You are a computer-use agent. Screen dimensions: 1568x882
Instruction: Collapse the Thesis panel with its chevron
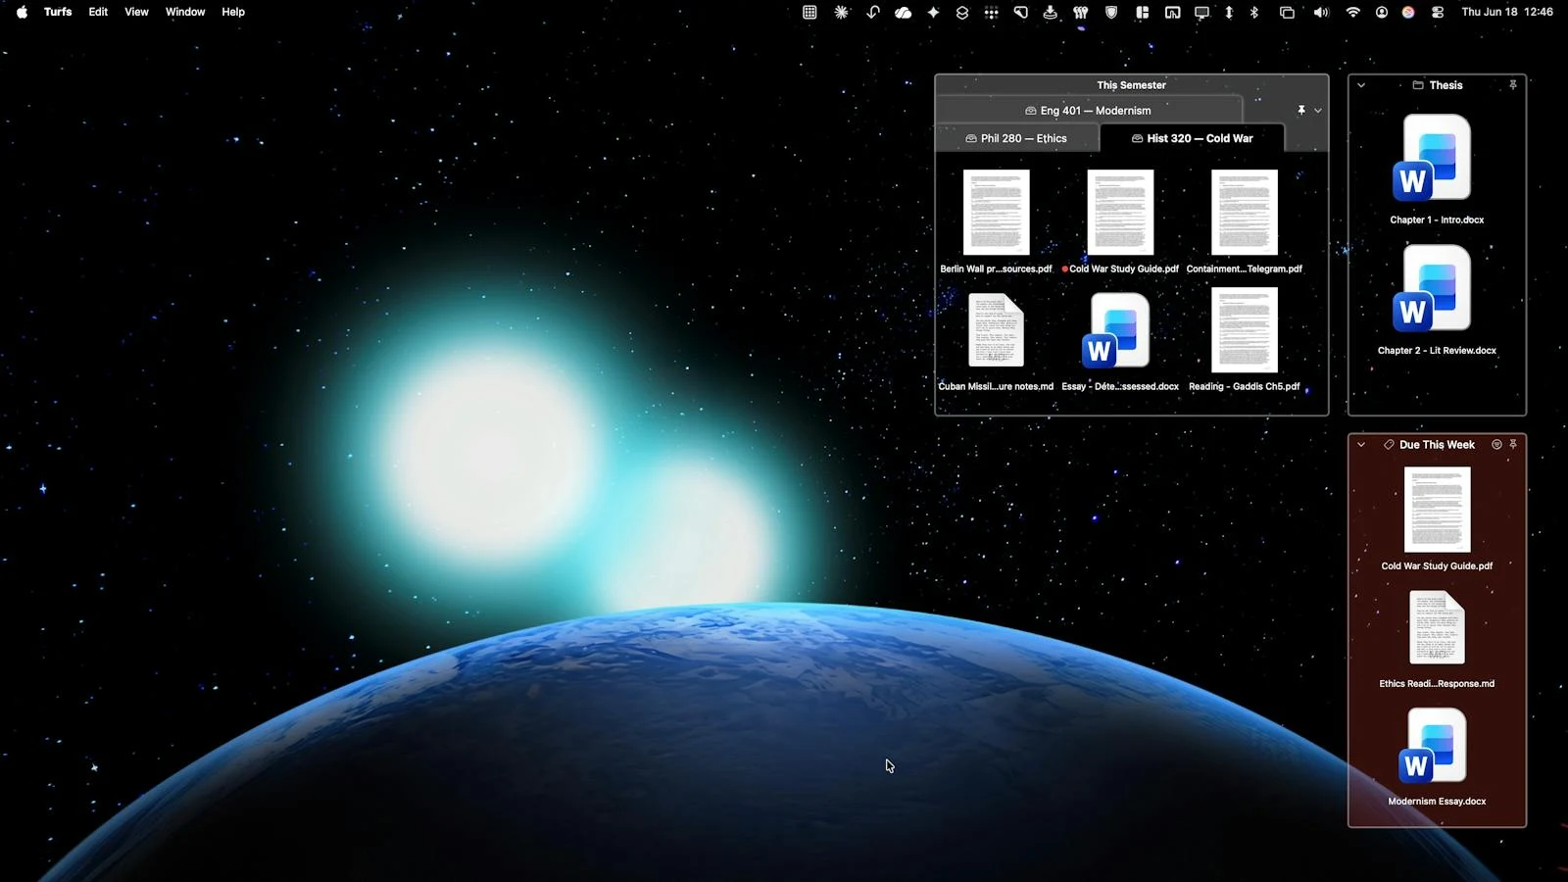pos(1361,85)
